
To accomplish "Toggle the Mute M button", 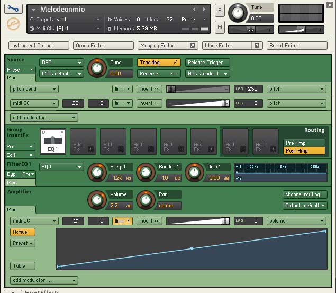I will [x=220, y=27].
